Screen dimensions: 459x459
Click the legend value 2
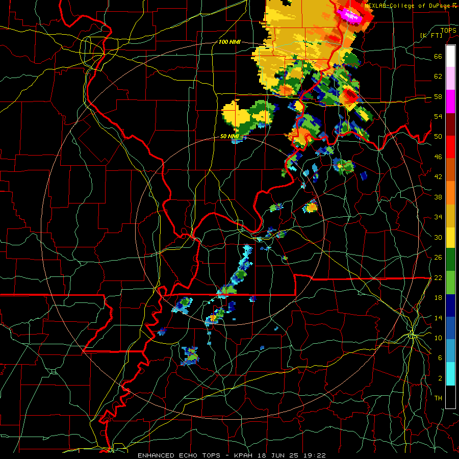click(440, 378)
